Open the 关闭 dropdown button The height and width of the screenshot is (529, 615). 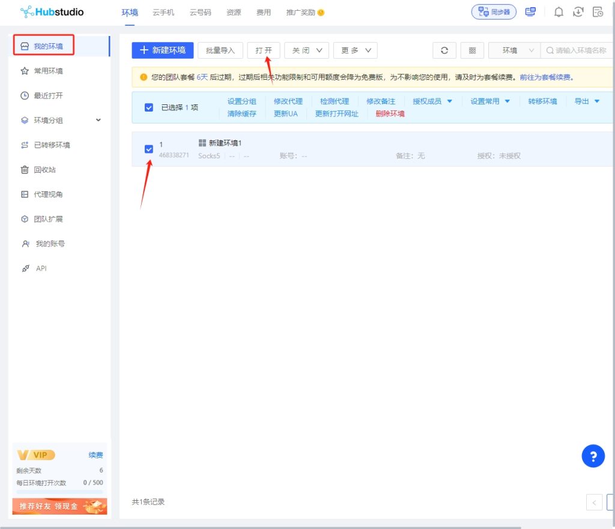306,50
